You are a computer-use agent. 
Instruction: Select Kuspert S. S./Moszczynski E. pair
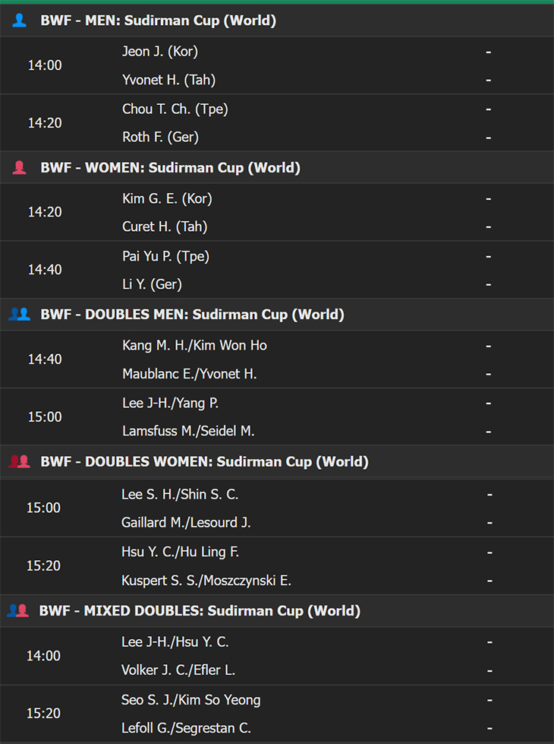point(206,581)
